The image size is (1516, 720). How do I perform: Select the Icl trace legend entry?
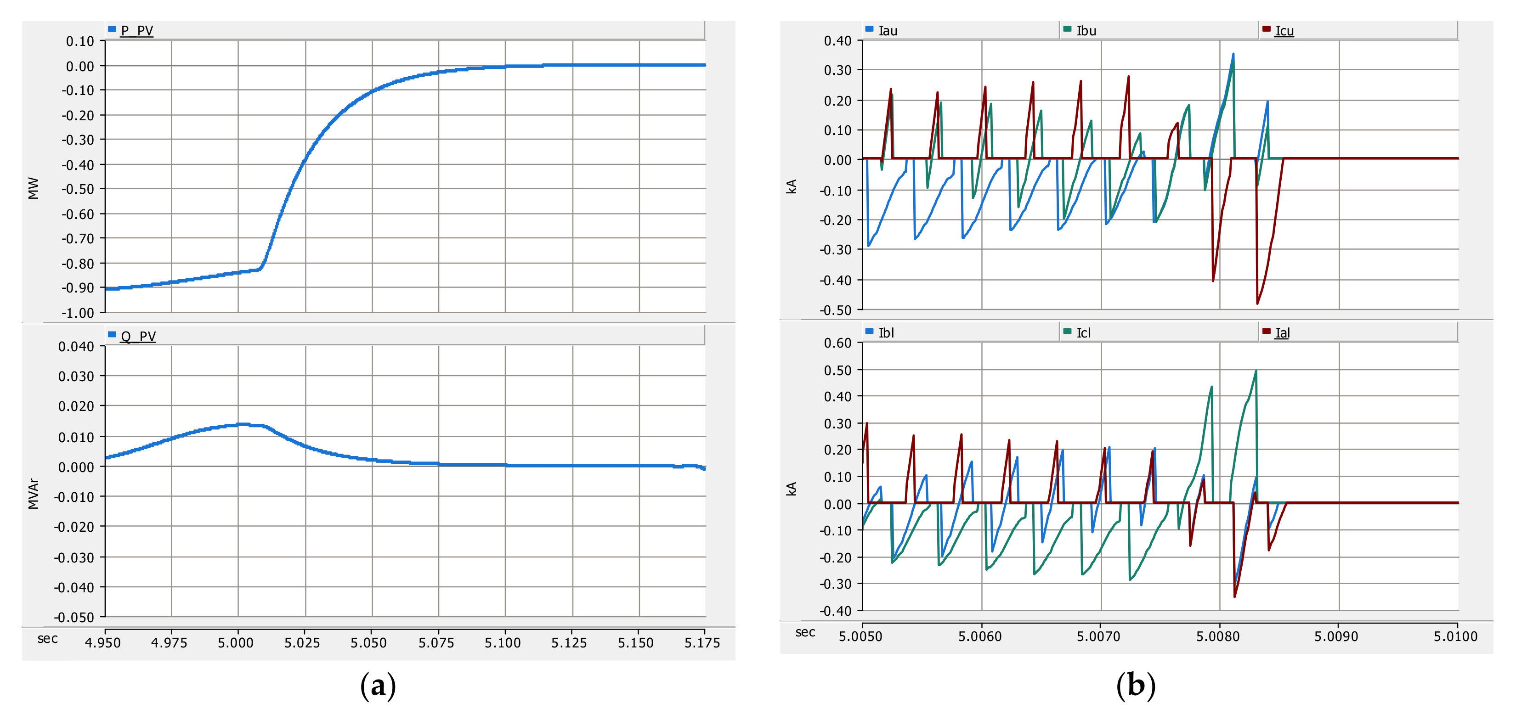[1083, 333]
